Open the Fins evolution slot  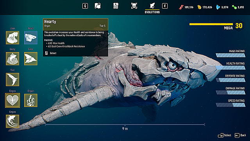[31, 59]
